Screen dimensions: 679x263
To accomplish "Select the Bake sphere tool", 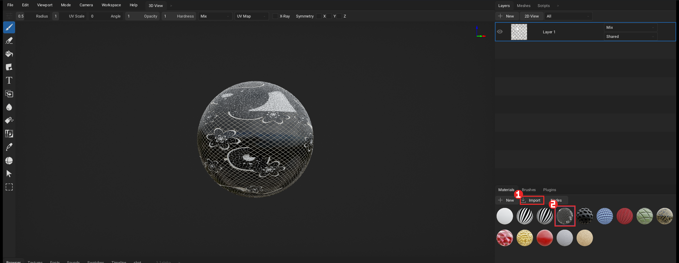I will point(9,161).
